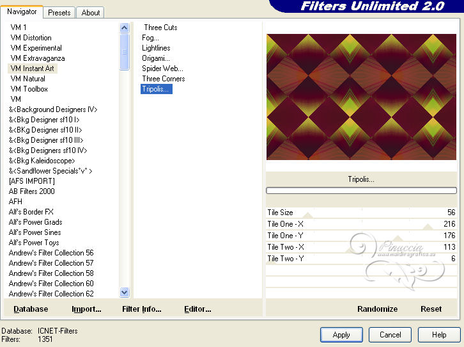
Task: Randomize the filter settings
Action: (x=377, y=309)
